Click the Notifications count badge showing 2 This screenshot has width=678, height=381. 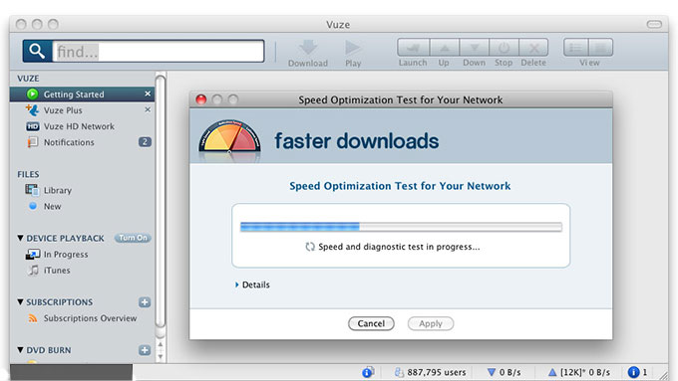pyautogui.click(x=145, y=142)
